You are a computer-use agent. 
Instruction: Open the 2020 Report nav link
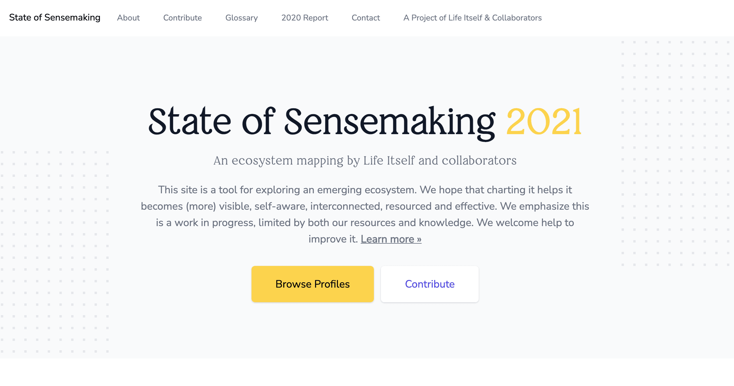(x=304, y=18)
